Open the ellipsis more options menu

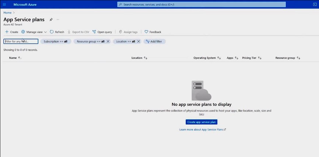58,20
